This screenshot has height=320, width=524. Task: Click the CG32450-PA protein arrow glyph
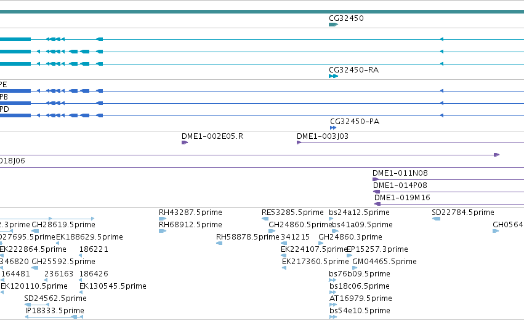333,128
